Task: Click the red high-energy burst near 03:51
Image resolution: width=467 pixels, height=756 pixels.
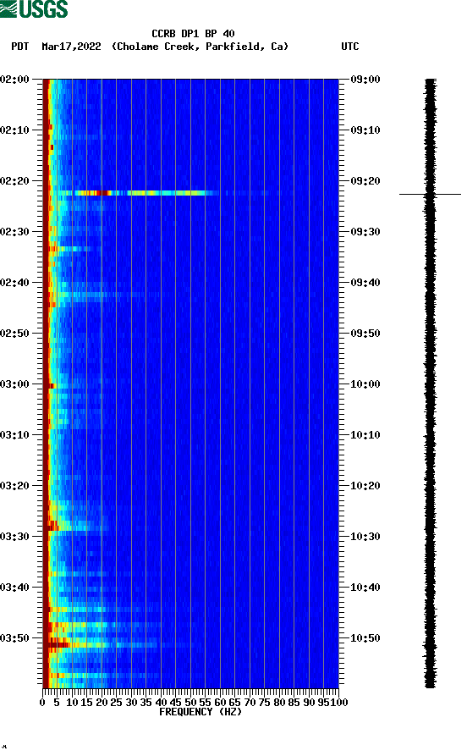Action: point(58,644)
